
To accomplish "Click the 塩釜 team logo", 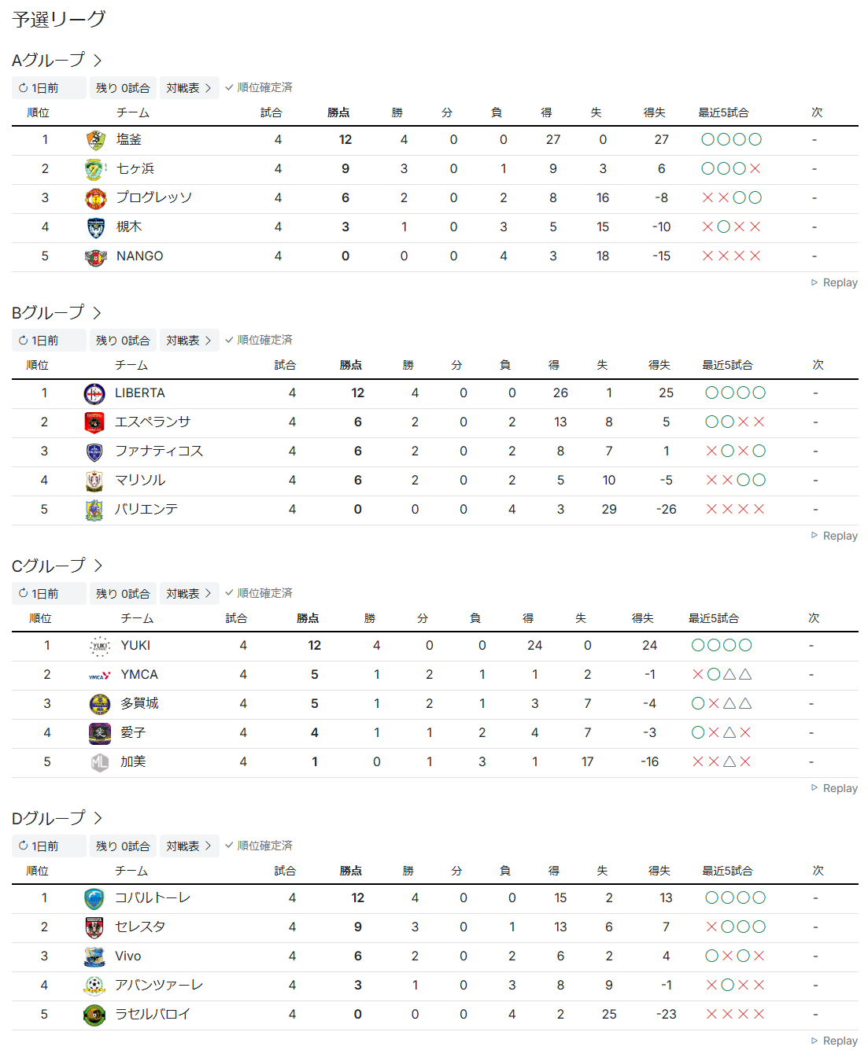I will coord(95,140).
